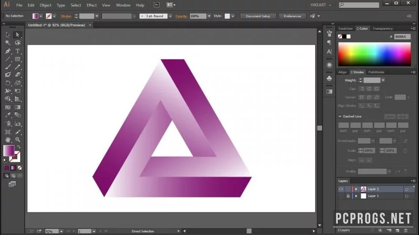
Task: Switch to the Align tab
Action: (343, 72)
